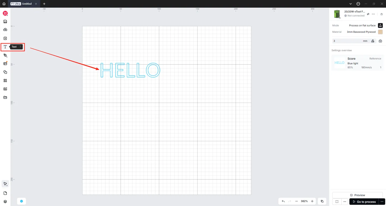
Task: Open more options next to Go to process
Action: point(382,202)
